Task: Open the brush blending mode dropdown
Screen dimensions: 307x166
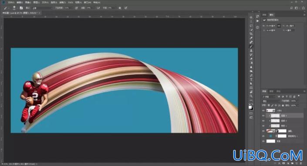Action: coord(42,8)
